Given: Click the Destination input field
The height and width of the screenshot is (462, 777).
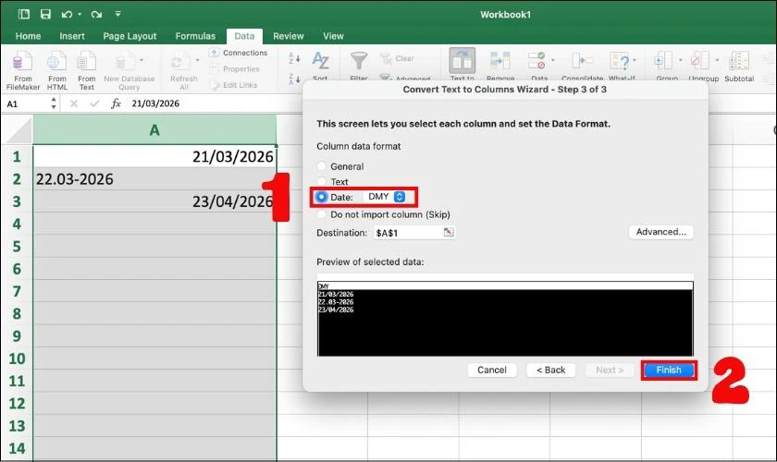Looking at the screenshot, I should click(407, 233).
